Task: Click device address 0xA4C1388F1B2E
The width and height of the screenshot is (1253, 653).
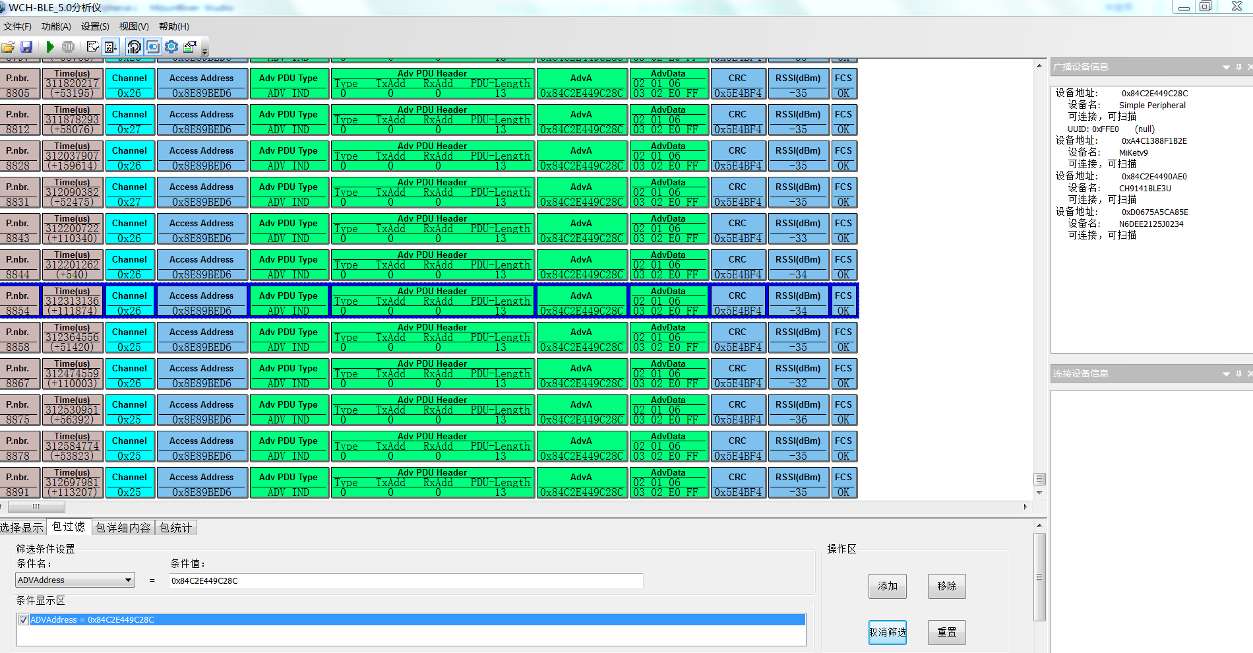Action: click(x=1155, y=141)
